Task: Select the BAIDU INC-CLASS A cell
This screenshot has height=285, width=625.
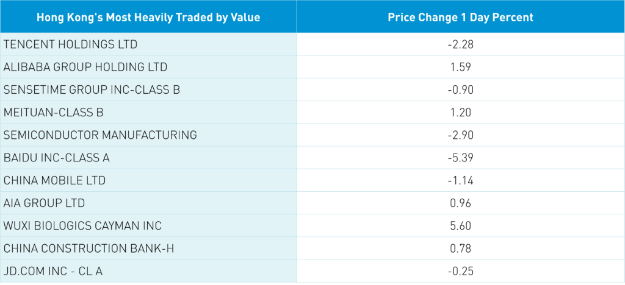Action: point(57,158)
